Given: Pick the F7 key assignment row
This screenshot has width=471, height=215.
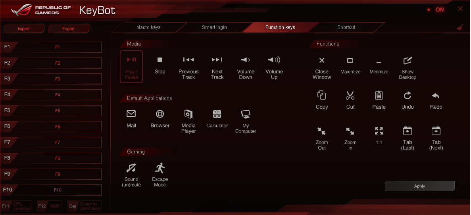Looking at the screenshot, I should tap(51, 142).
